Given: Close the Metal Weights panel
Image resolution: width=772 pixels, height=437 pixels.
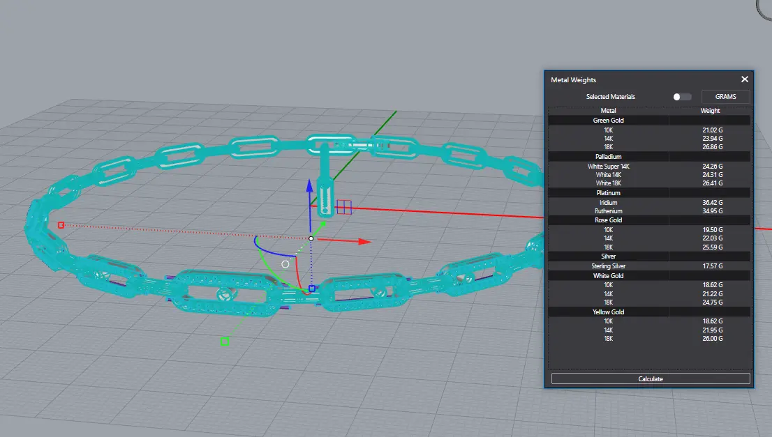Looking at the screenshot, I should click(x=744, y=79).
